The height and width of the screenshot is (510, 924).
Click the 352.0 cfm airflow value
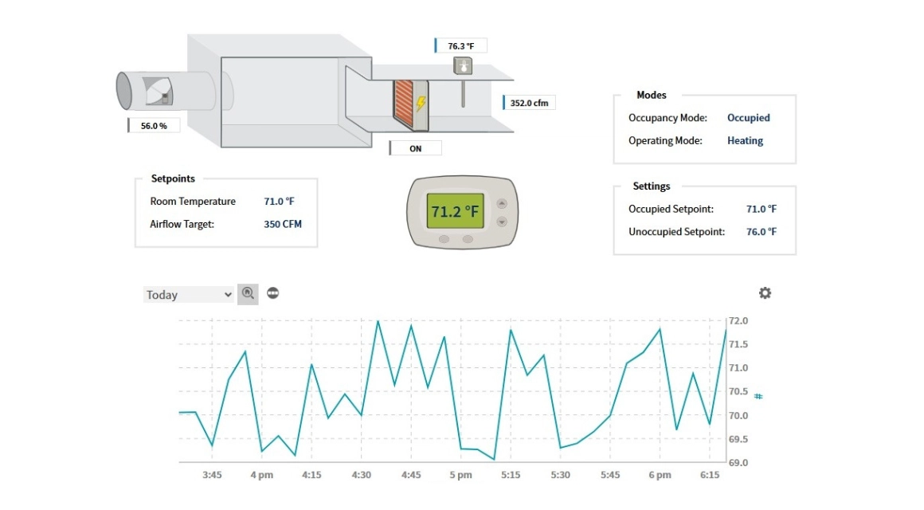529,103
